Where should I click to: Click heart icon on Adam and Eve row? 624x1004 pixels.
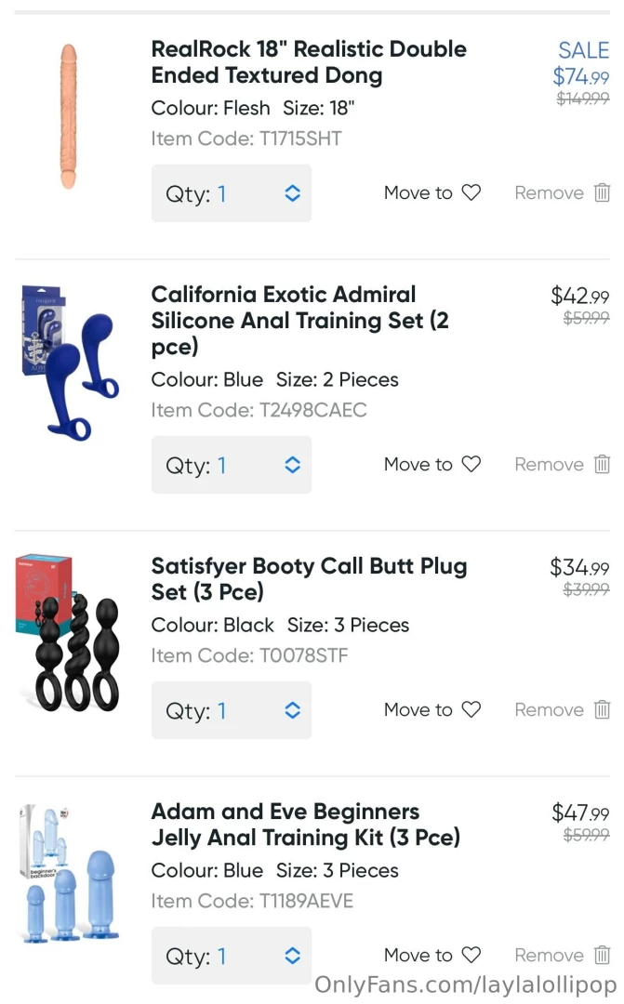tap(471, 956)
